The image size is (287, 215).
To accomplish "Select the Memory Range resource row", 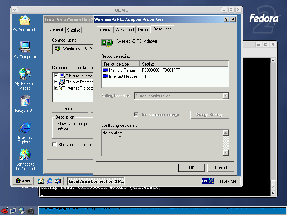I will tap(165, 70).
